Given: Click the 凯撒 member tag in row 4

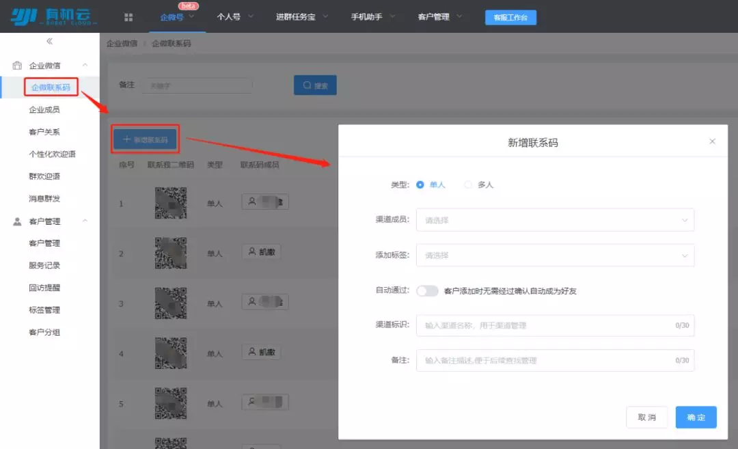Looking at the screenshot, I should (x=261, y=352).
